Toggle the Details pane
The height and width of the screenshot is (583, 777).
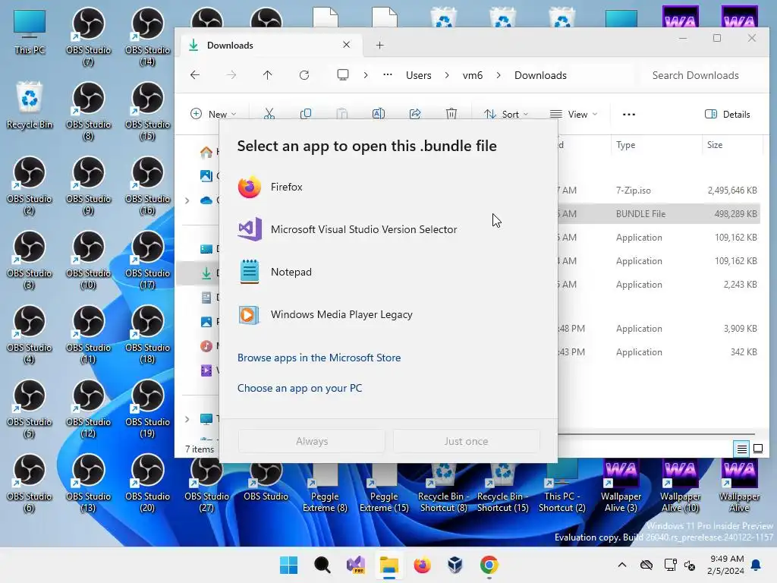click(728, 114)
